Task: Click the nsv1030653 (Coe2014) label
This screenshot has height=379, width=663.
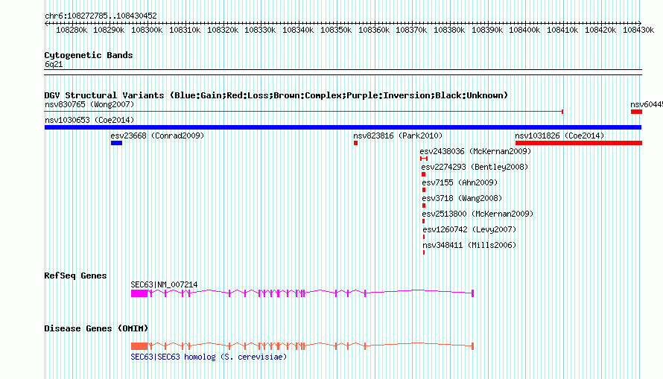Action: click(89, 120)
